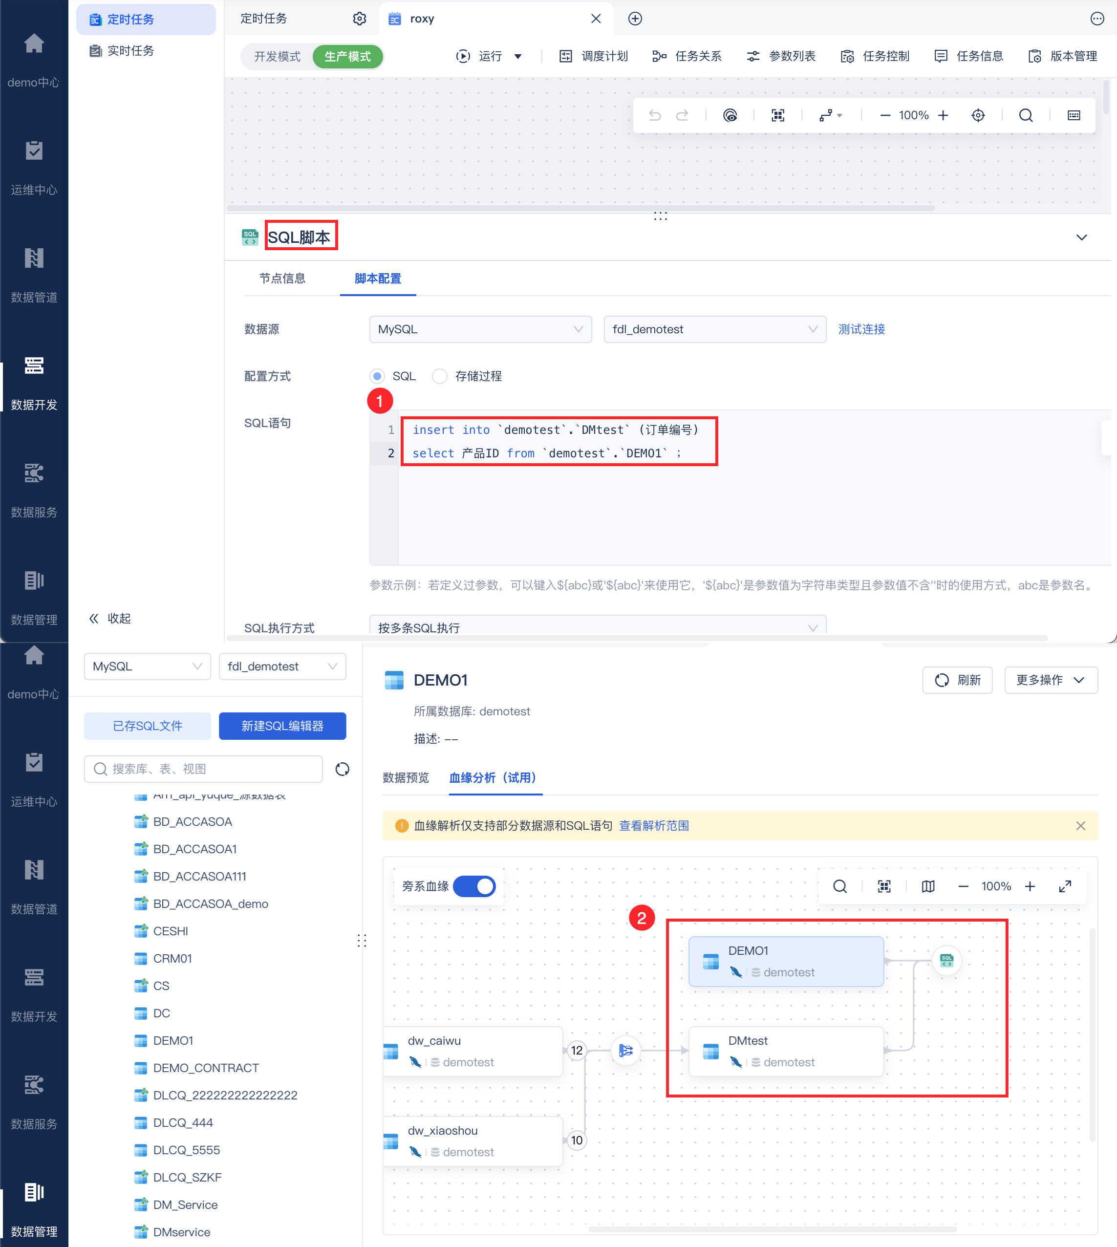Click refresh icon beside table search box
This screenshot has height=1247, width=1117.
(343, 769)
